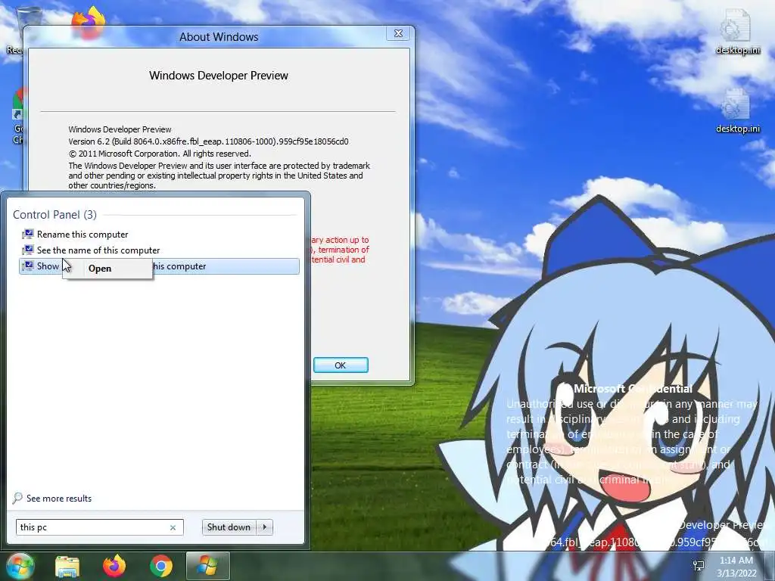This screenshot has height=581, width=775.
Task: Choose Open from the context menu
Action: (107, 269)
